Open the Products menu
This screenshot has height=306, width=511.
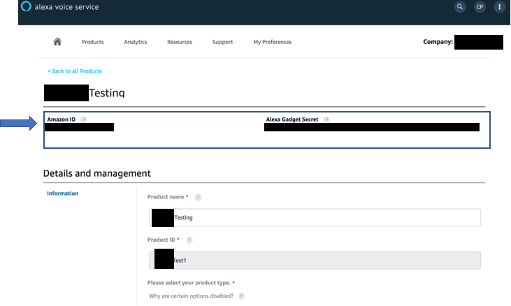pyautogui.click(x=92, y=42)
